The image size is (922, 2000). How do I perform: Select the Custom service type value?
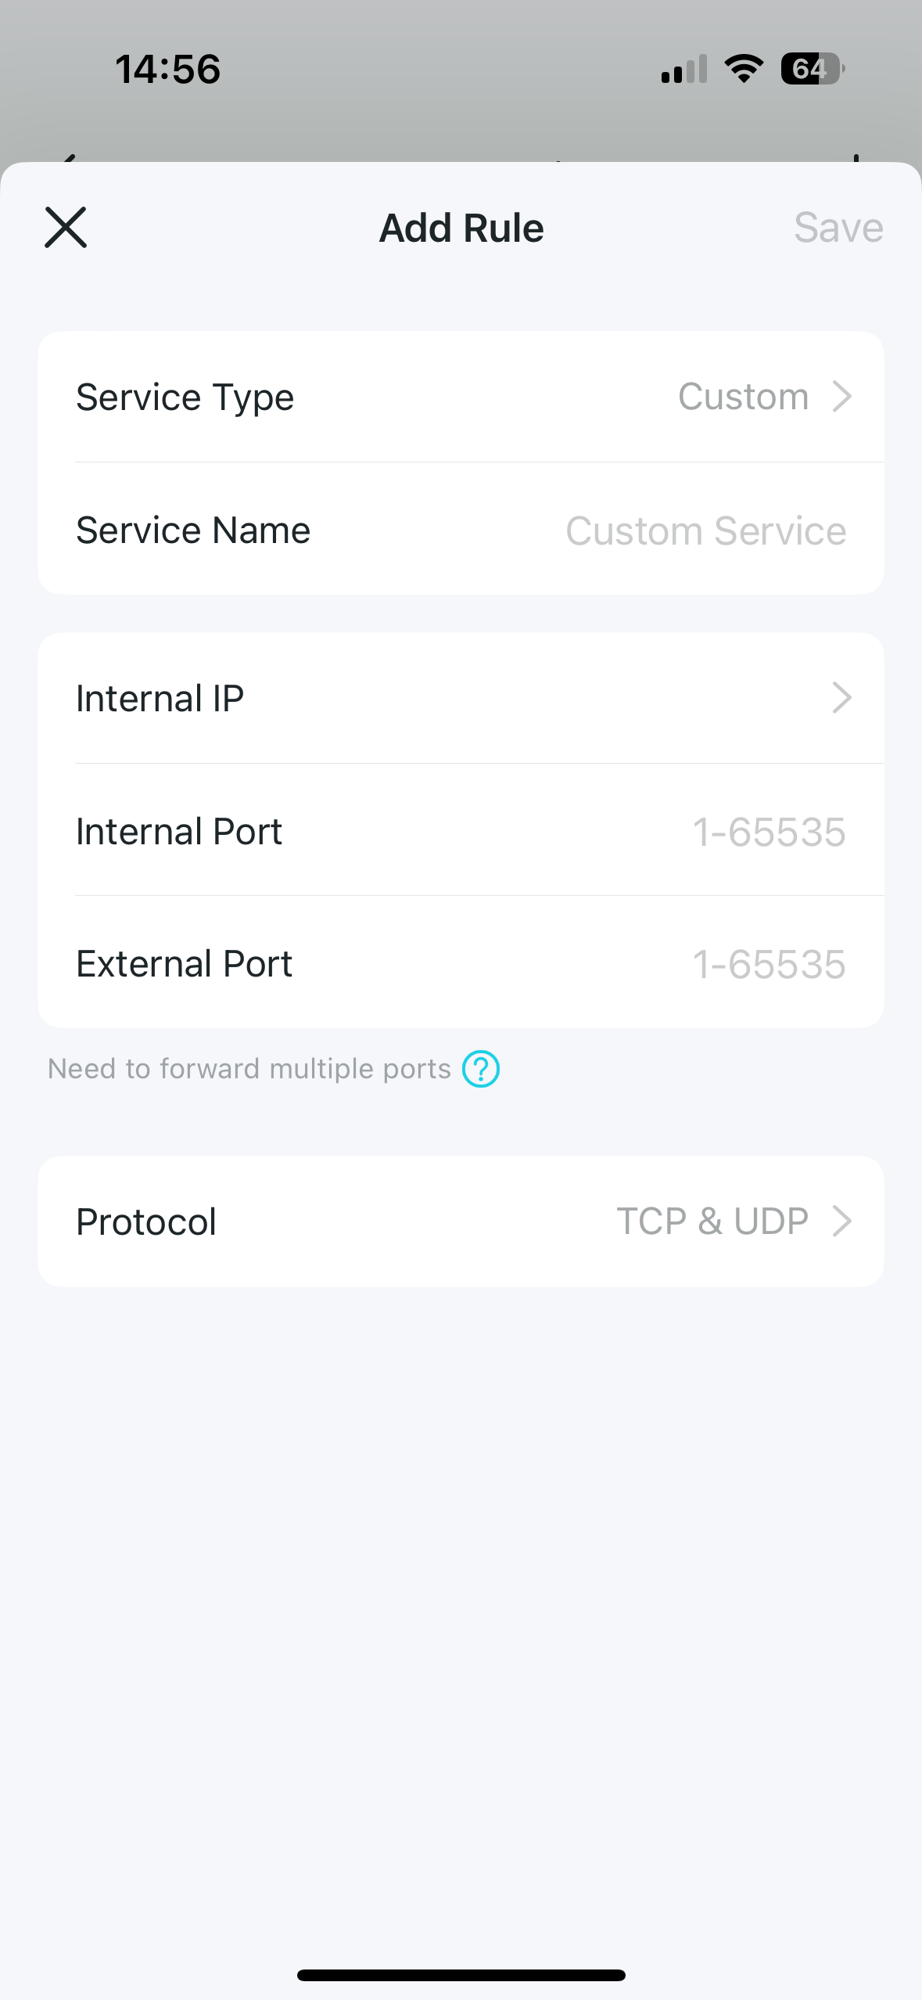click(743, 397)
